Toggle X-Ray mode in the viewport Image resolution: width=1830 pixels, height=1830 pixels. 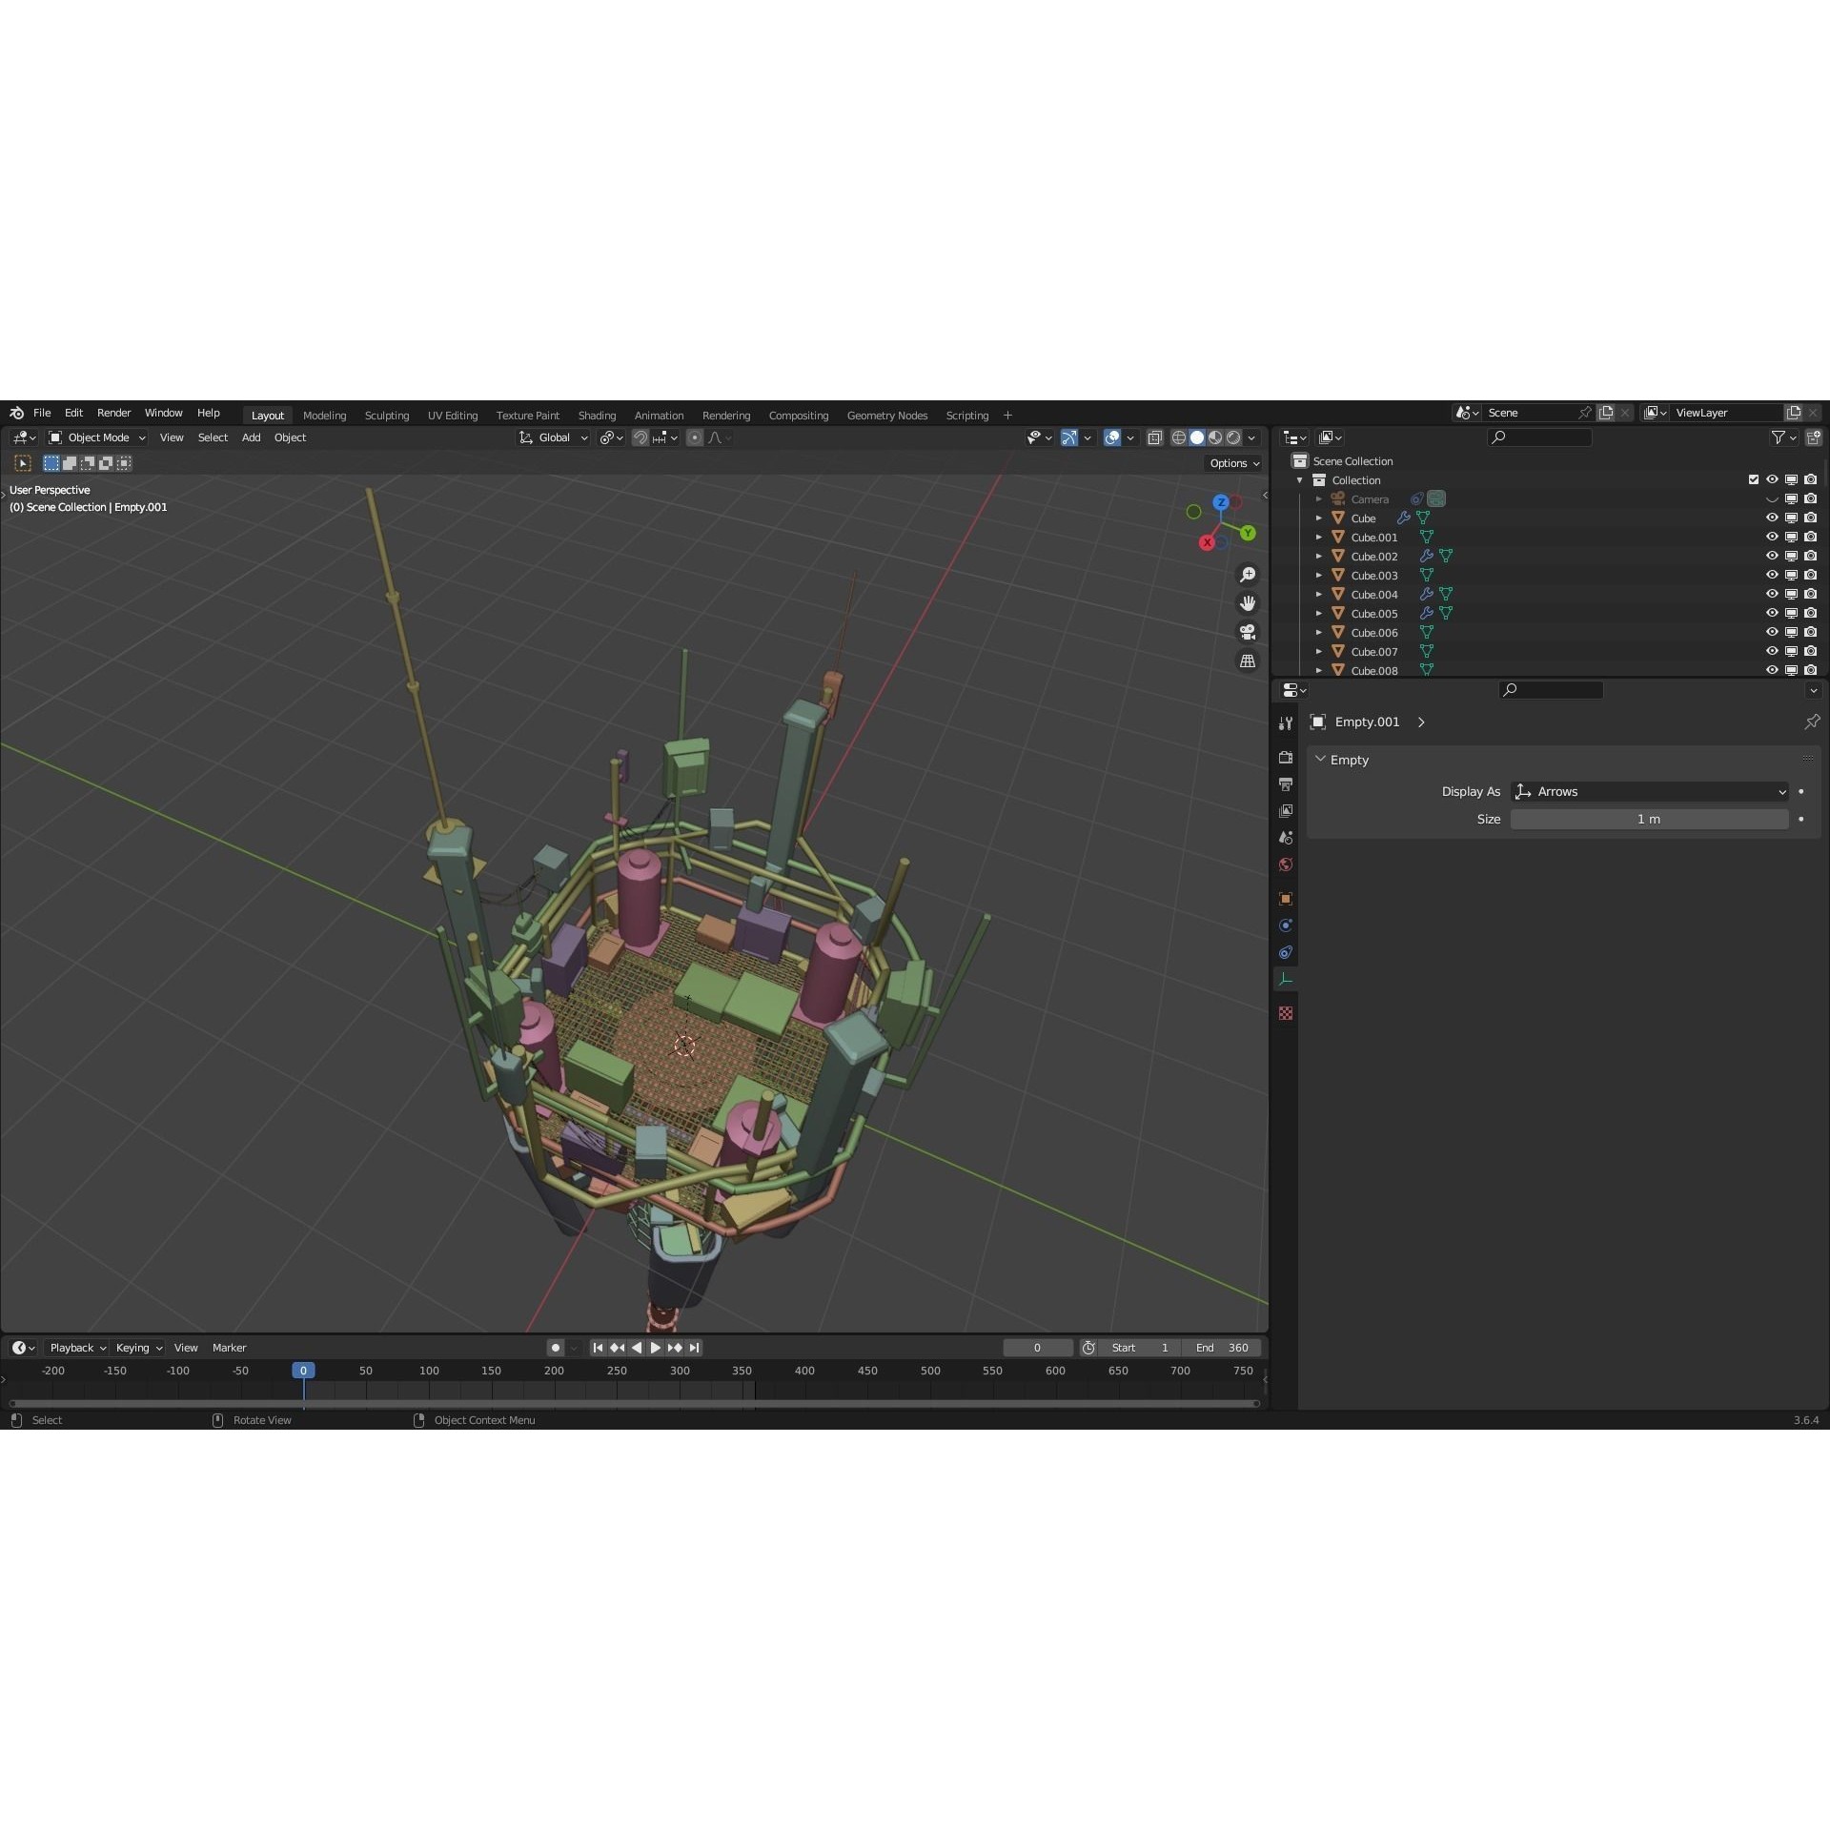tap(1155, 437)
